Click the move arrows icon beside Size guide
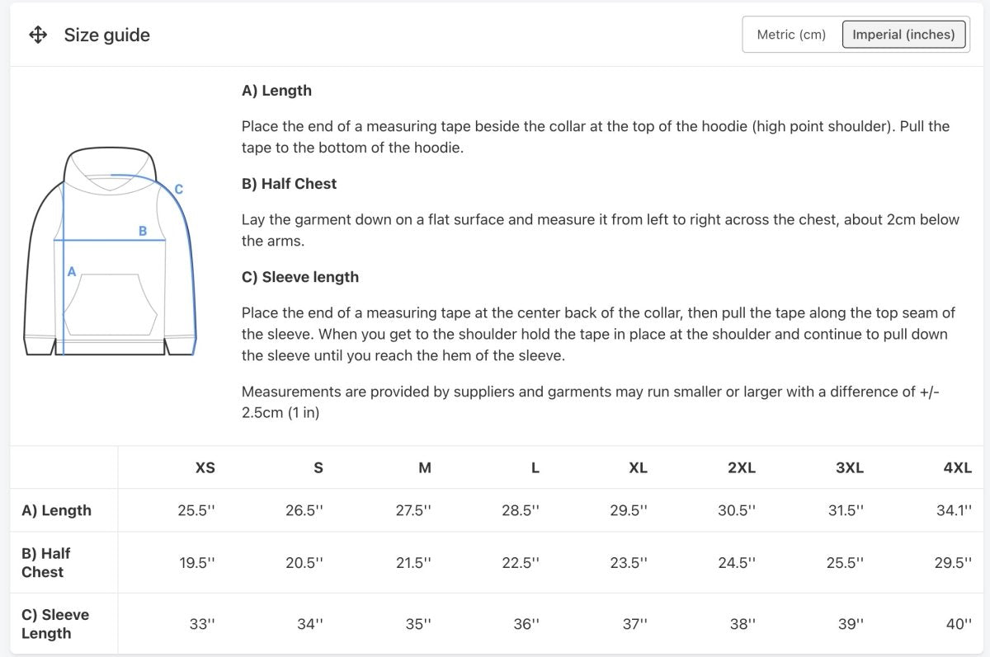 38,35
